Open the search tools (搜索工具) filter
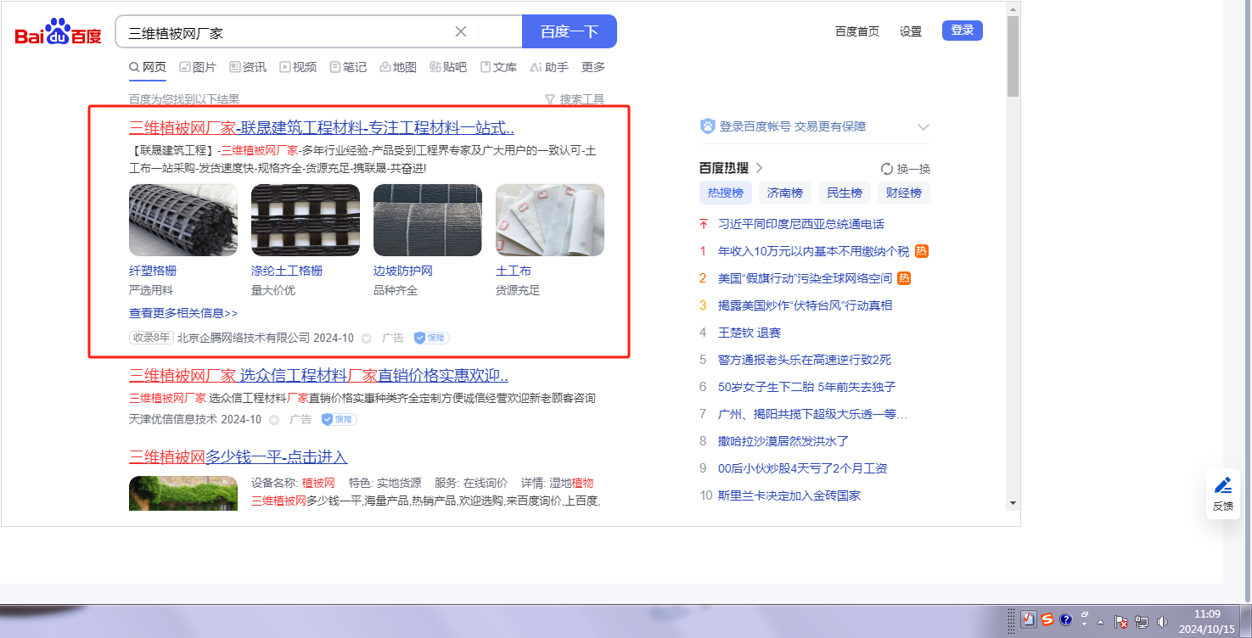The height and width of the screenshot is (638, 1252). click(x=575, y=99)
